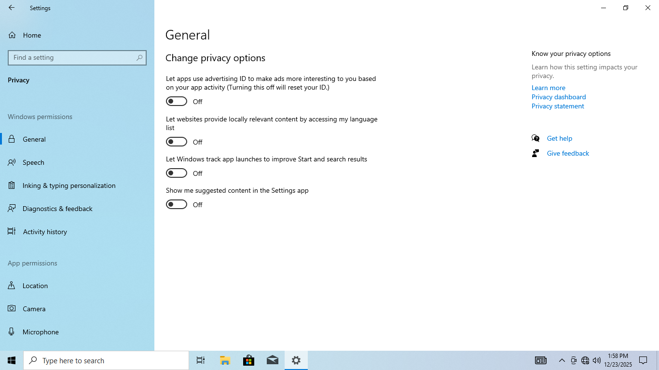The image size is (659, 370).
Task: Enable track app launches toggle
Action: [177, 173]
